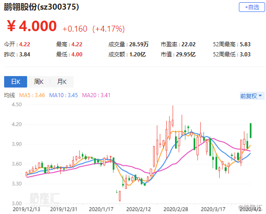The image size is (266, 214).
Task: Click current price ¥ 4.000
Action: 32,26
